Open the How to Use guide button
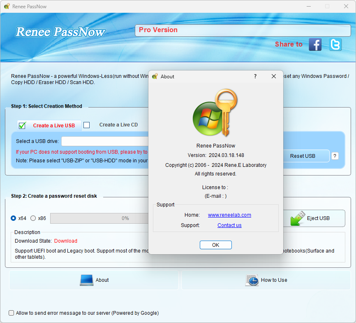 point(266,280)
